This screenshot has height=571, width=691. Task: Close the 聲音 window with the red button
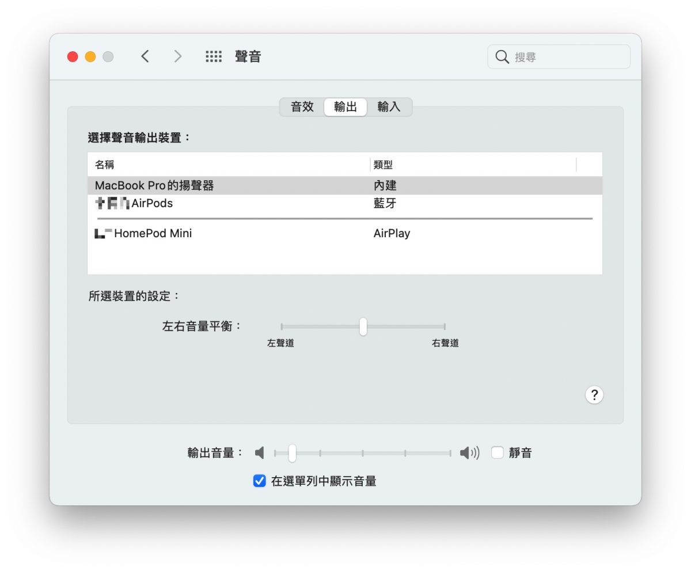[73, 56]
